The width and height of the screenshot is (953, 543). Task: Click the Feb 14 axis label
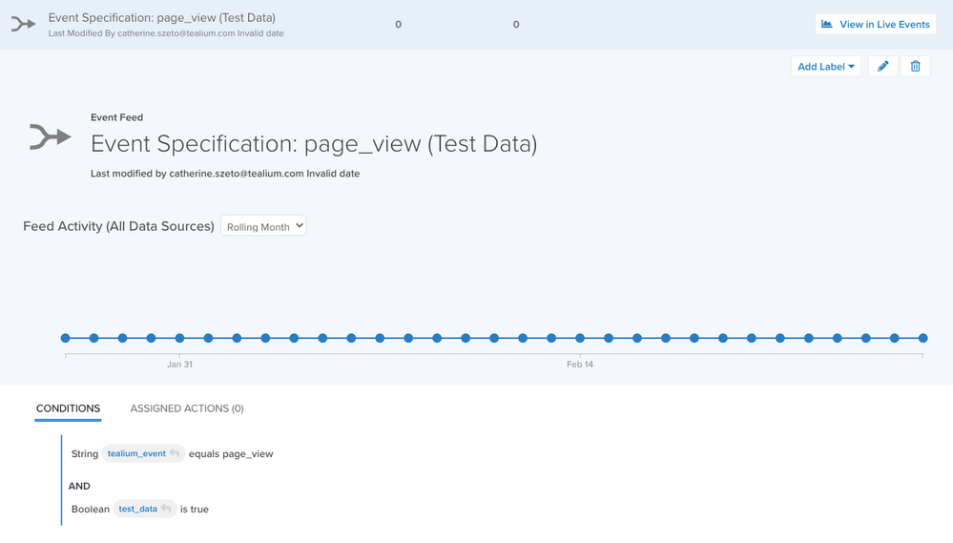[580, 365]
